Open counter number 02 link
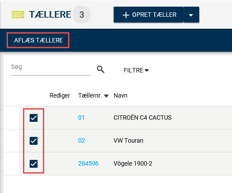The image size is (232, 193). pyautogui.click(x=81, y=140)
